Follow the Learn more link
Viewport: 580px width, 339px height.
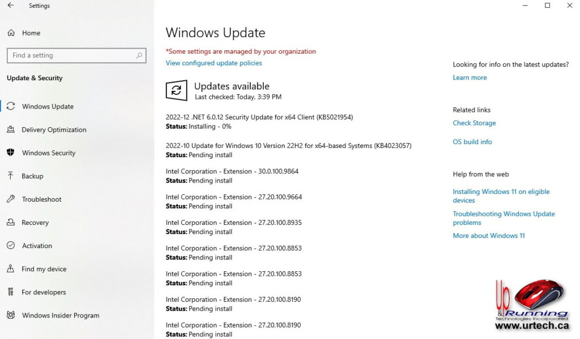pos(470,77)
